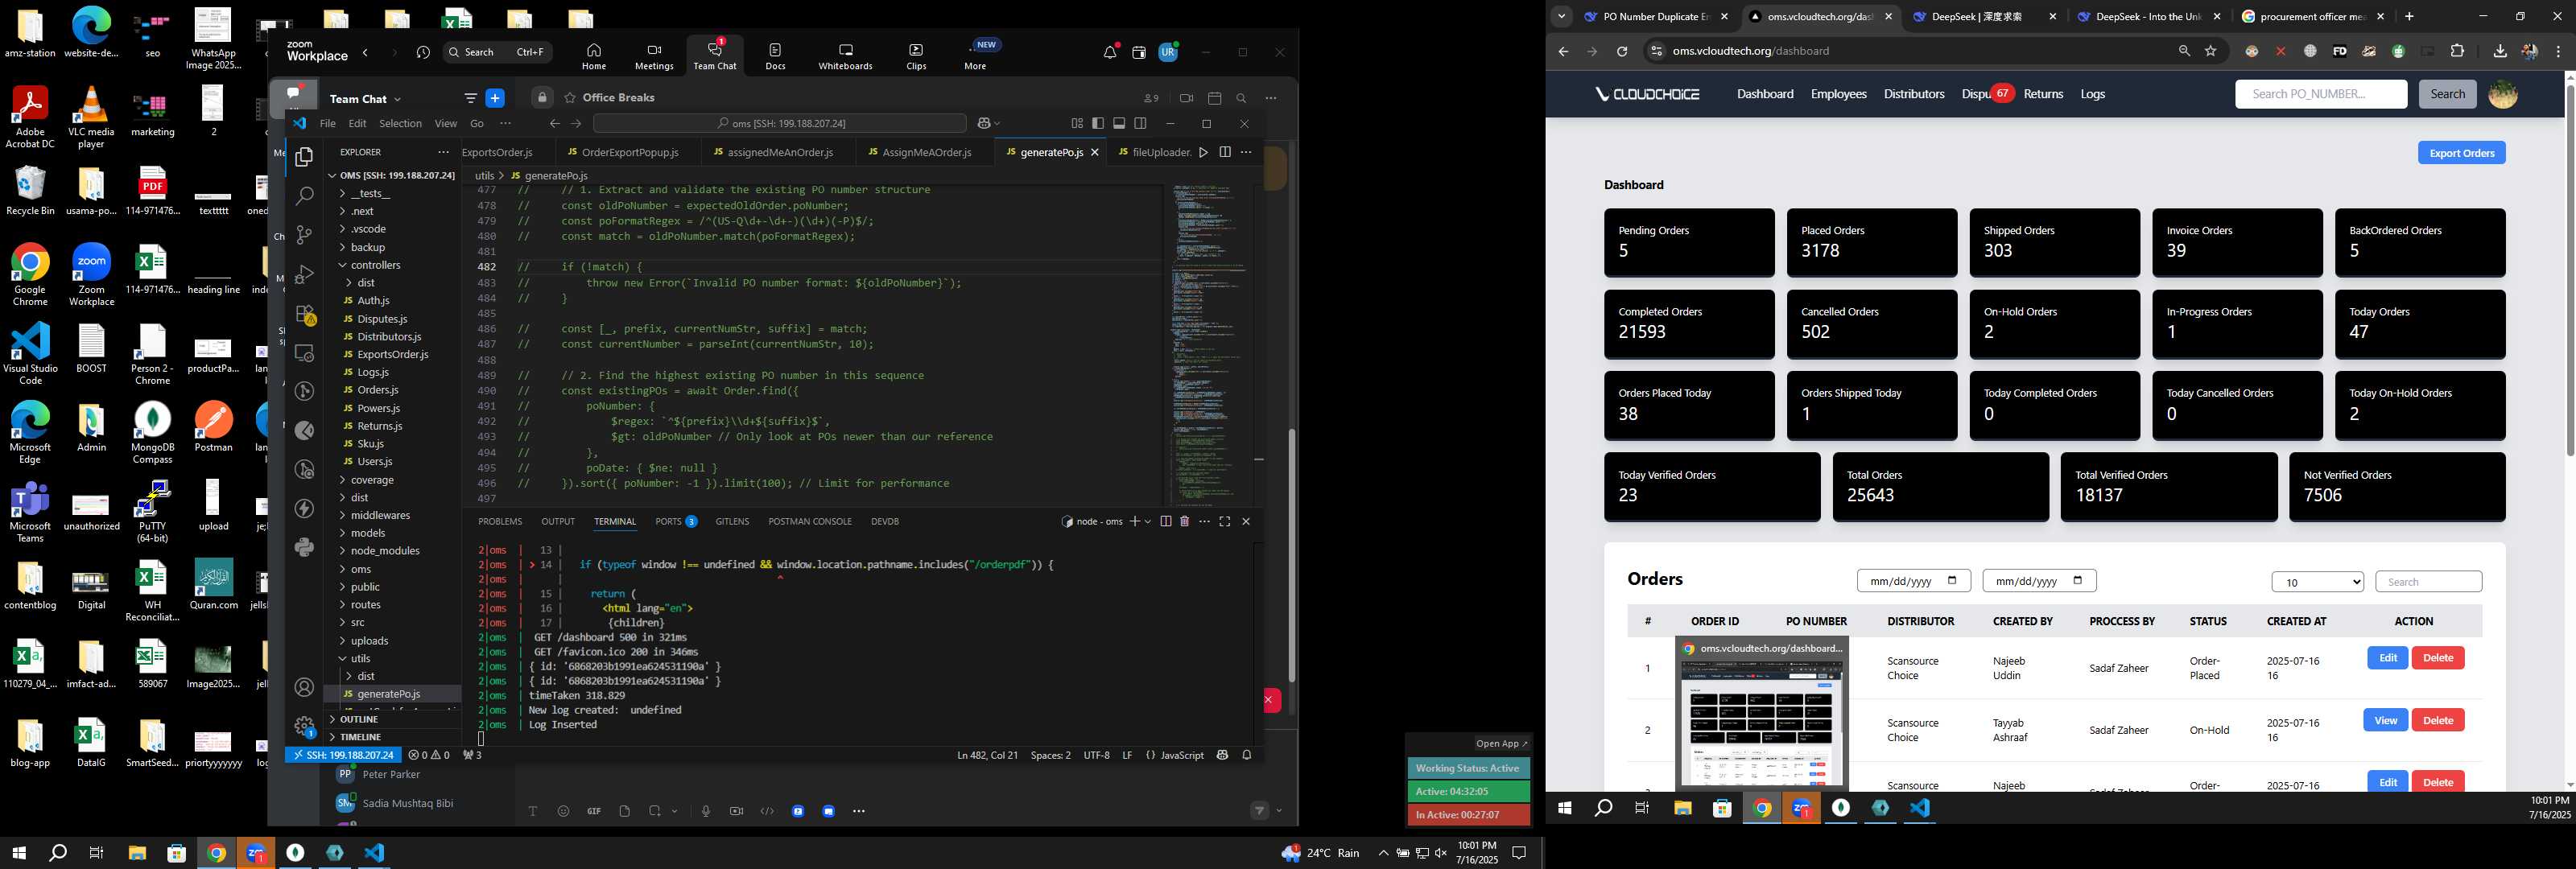Click GIF icon in Zoom chat toolbar
Image resolution: width=2576 pixels, height=869 pixels.
point(594,811)
